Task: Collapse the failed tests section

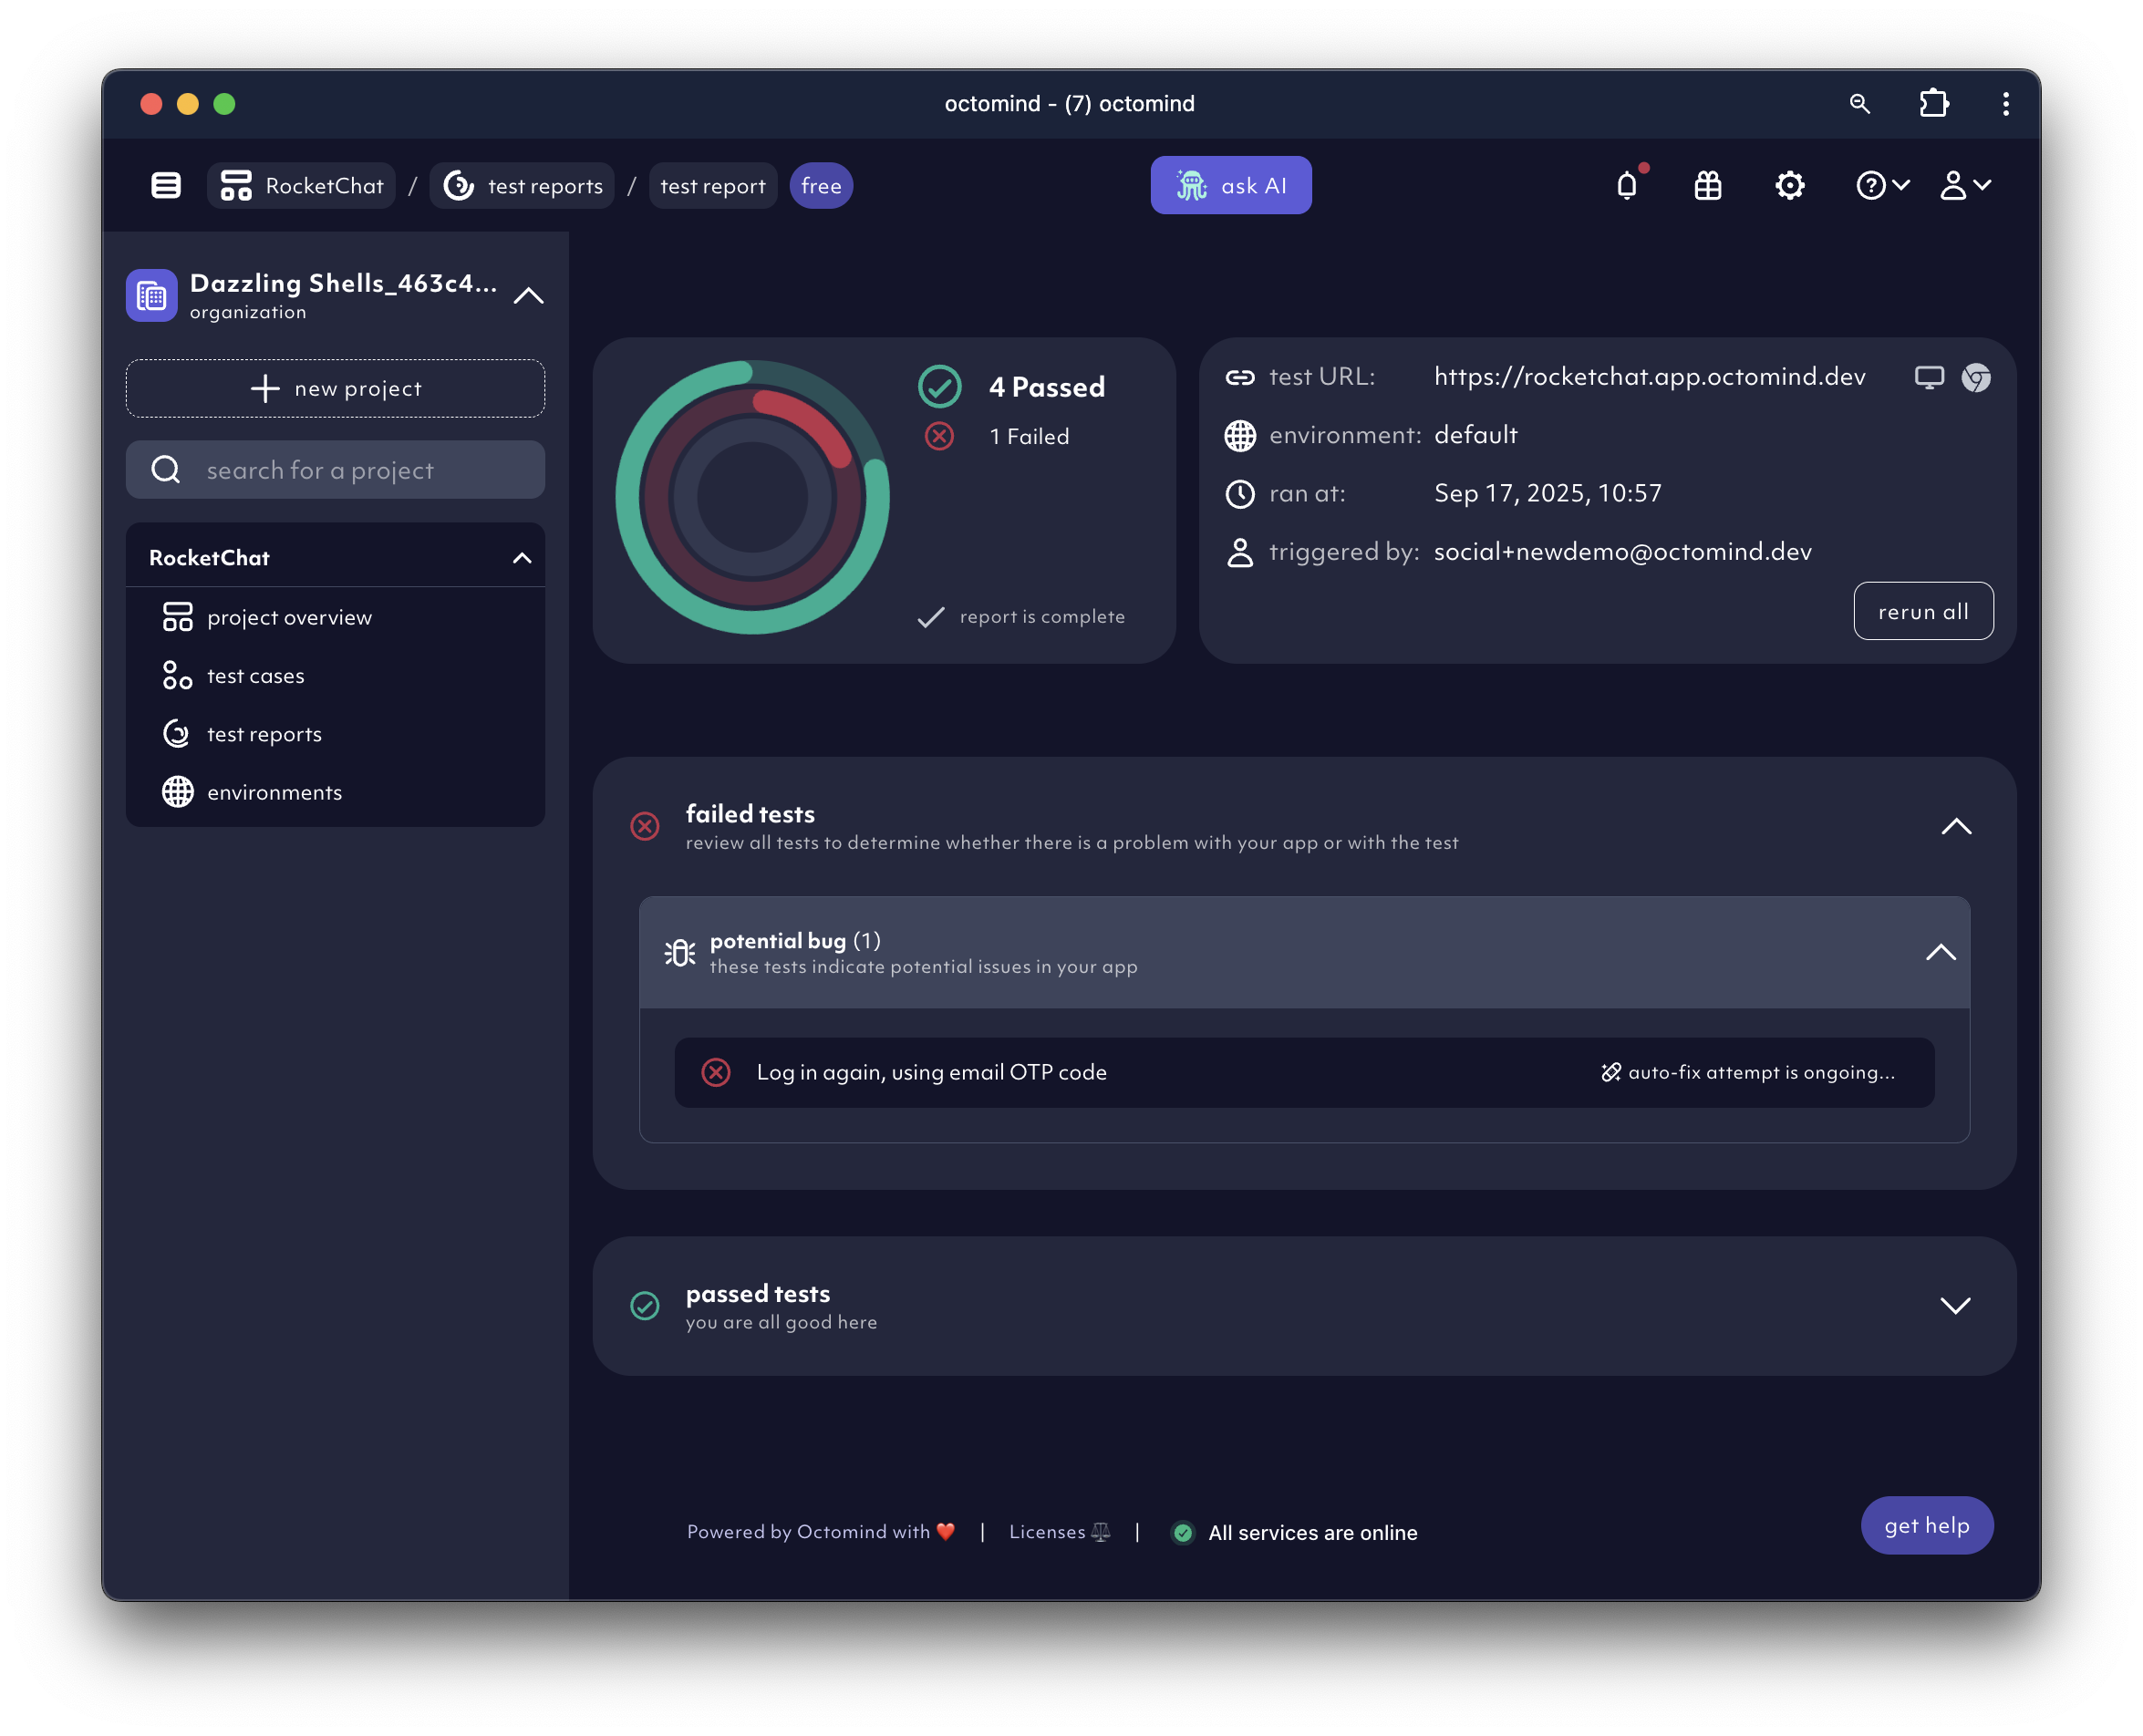Action: pyautogui.click(x=1957, y=827)
